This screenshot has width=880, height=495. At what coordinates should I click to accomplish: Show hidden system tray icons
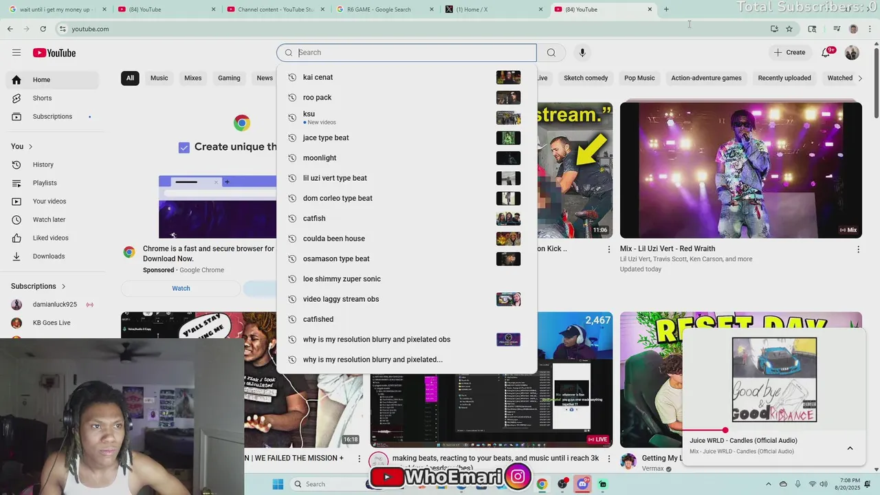(x=769, y=484)
